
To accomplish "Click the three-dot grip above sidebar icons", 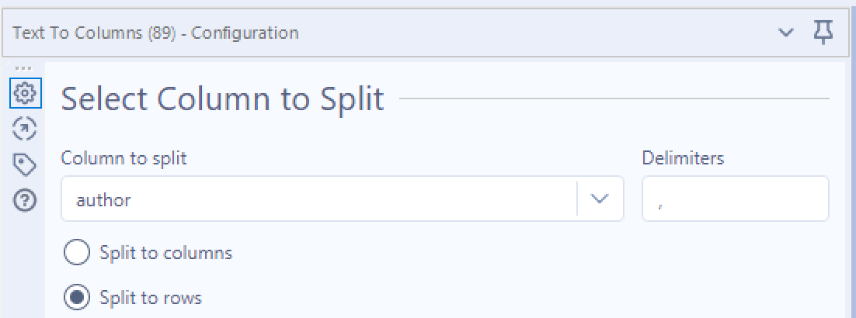I will tap(23, 68).
